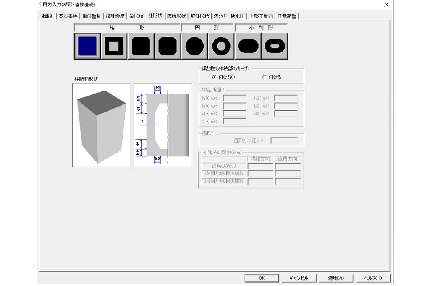The height and width of the screenshot is (286, 430).
Task: Click the 面取り半径(m) input field
Action: [284, 140]
